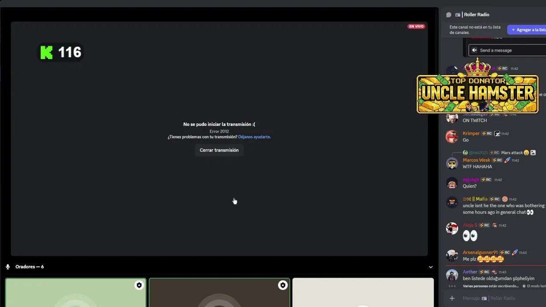Click the 11:43 timestamp beside Aether

click(x=502, y=272)
